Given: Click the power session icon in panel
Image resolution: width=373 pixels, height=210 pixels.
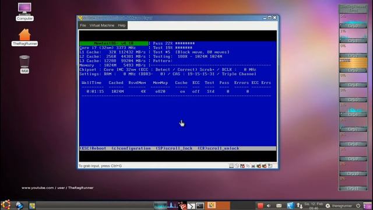Looking at the screenshot, I should (358, 205).
